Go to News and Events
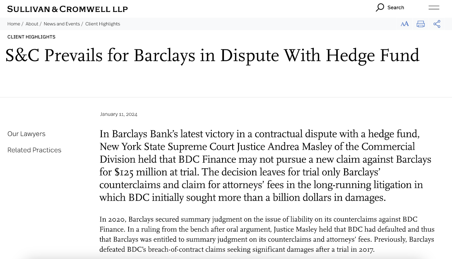The height and width of the screenshot is (259, 452). point(62,24)
